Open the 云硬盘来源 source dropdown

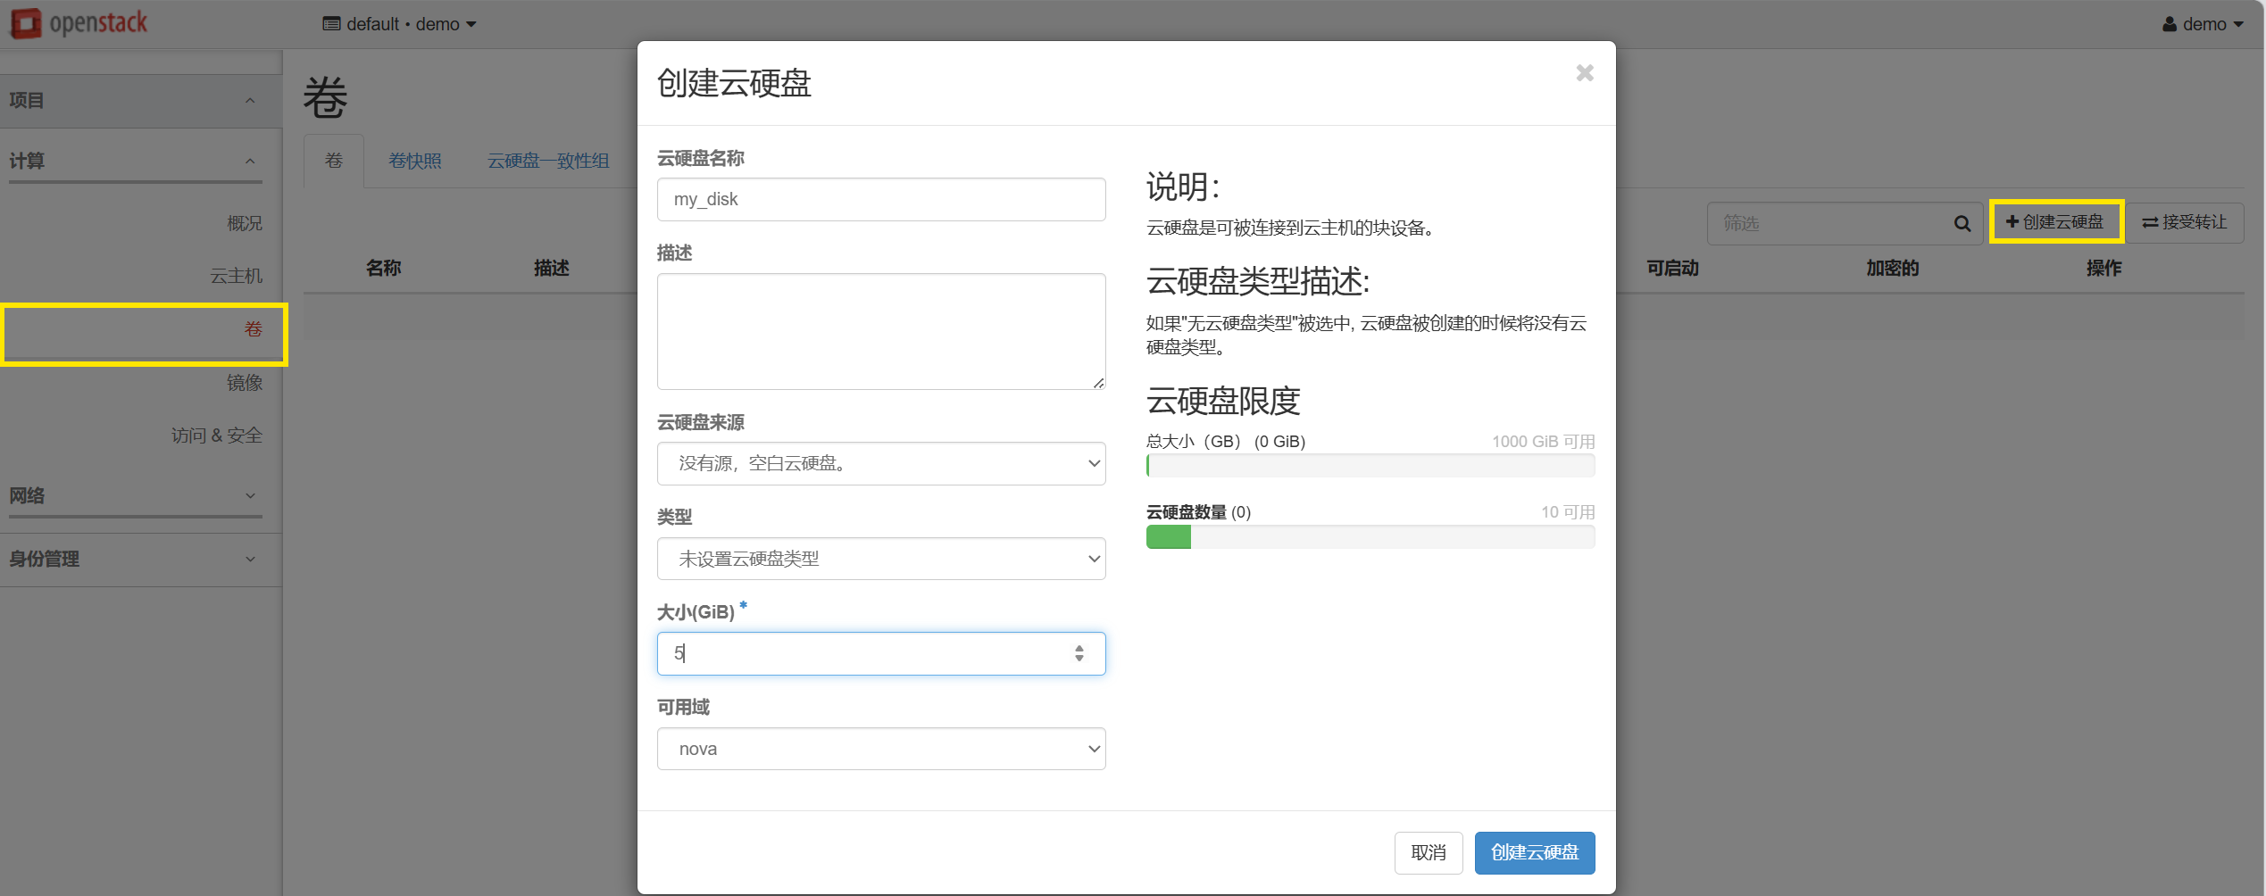coord(881,463)
